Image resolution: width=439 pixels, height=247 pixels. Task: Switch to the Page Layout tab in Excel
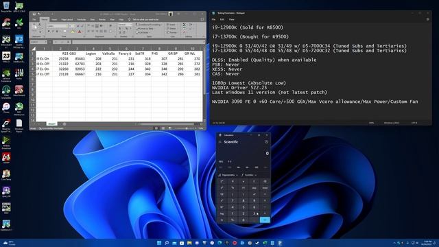point(67,20)
